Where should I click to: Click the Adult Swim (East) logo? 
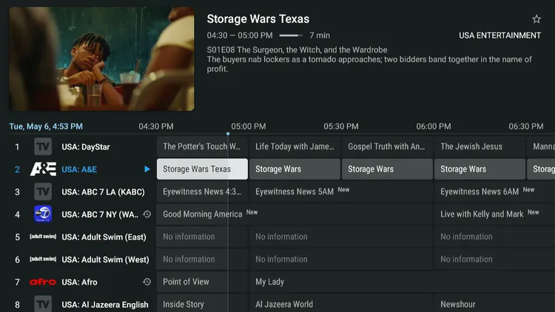click(x=43, y=237)
